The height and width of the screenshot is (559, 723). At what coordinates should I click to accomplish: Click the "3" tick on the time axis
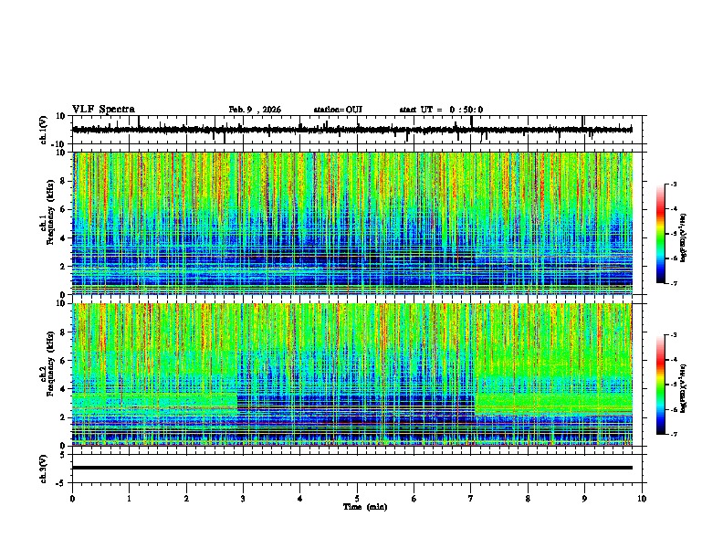[x=243, y=499]
